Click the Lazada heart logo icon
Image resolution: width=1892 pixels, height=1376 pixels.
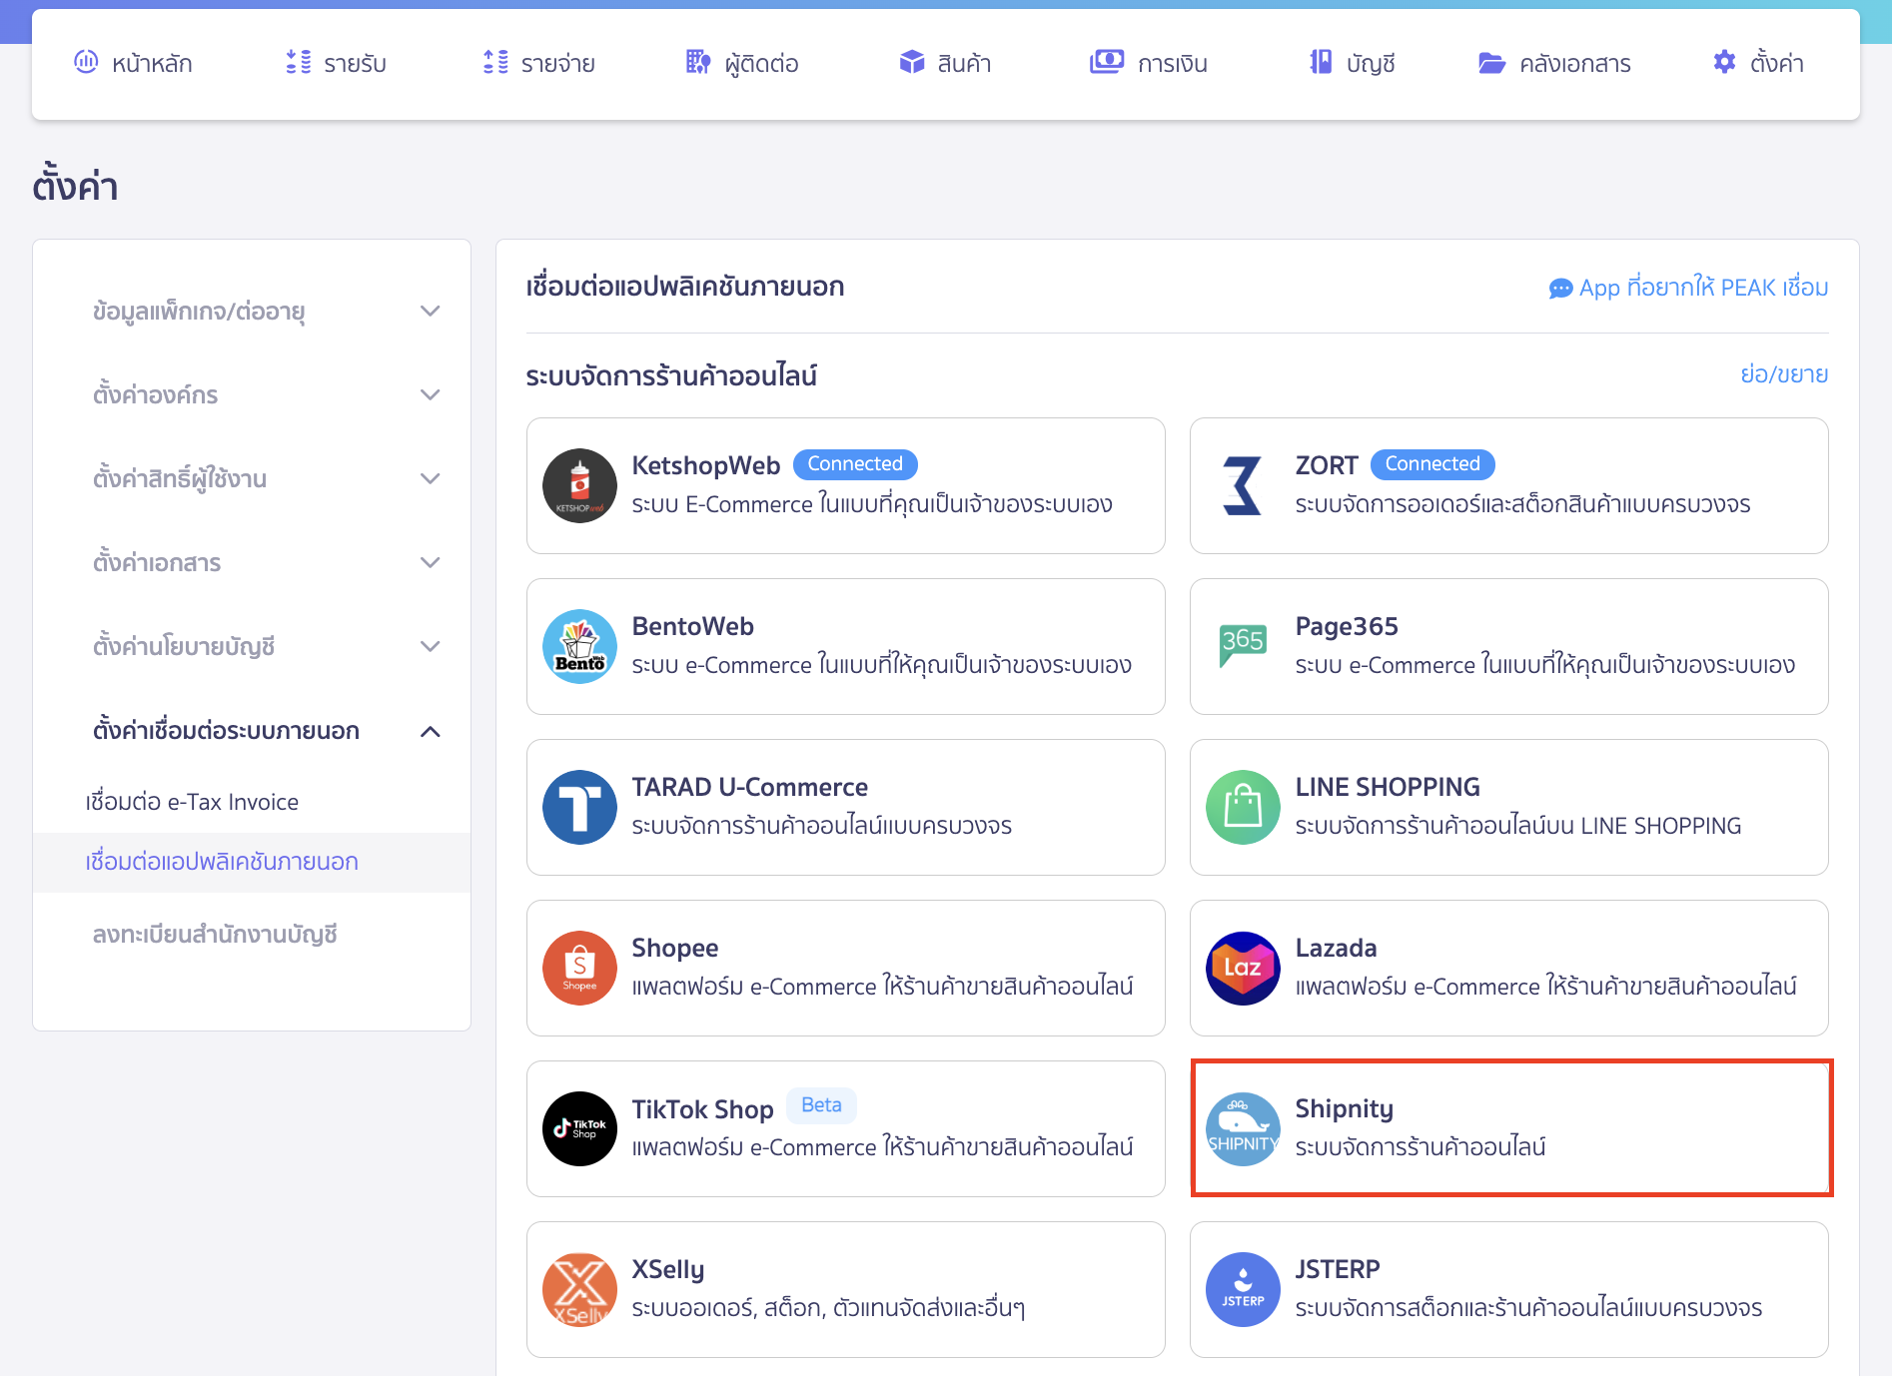click(1243, 968)
